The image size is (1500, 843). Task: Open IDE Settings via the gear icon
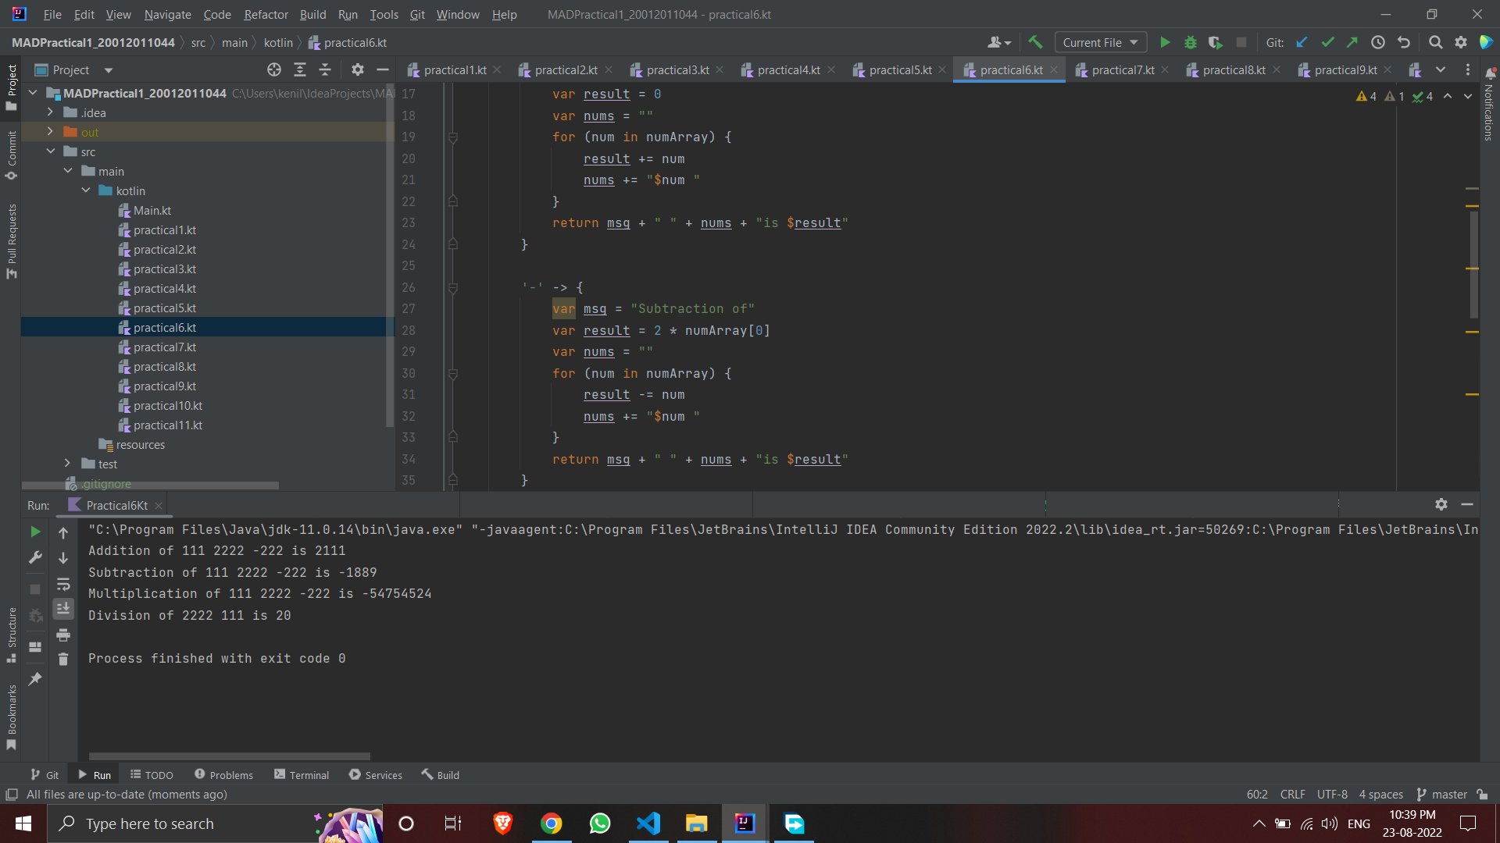[1461, 42]
